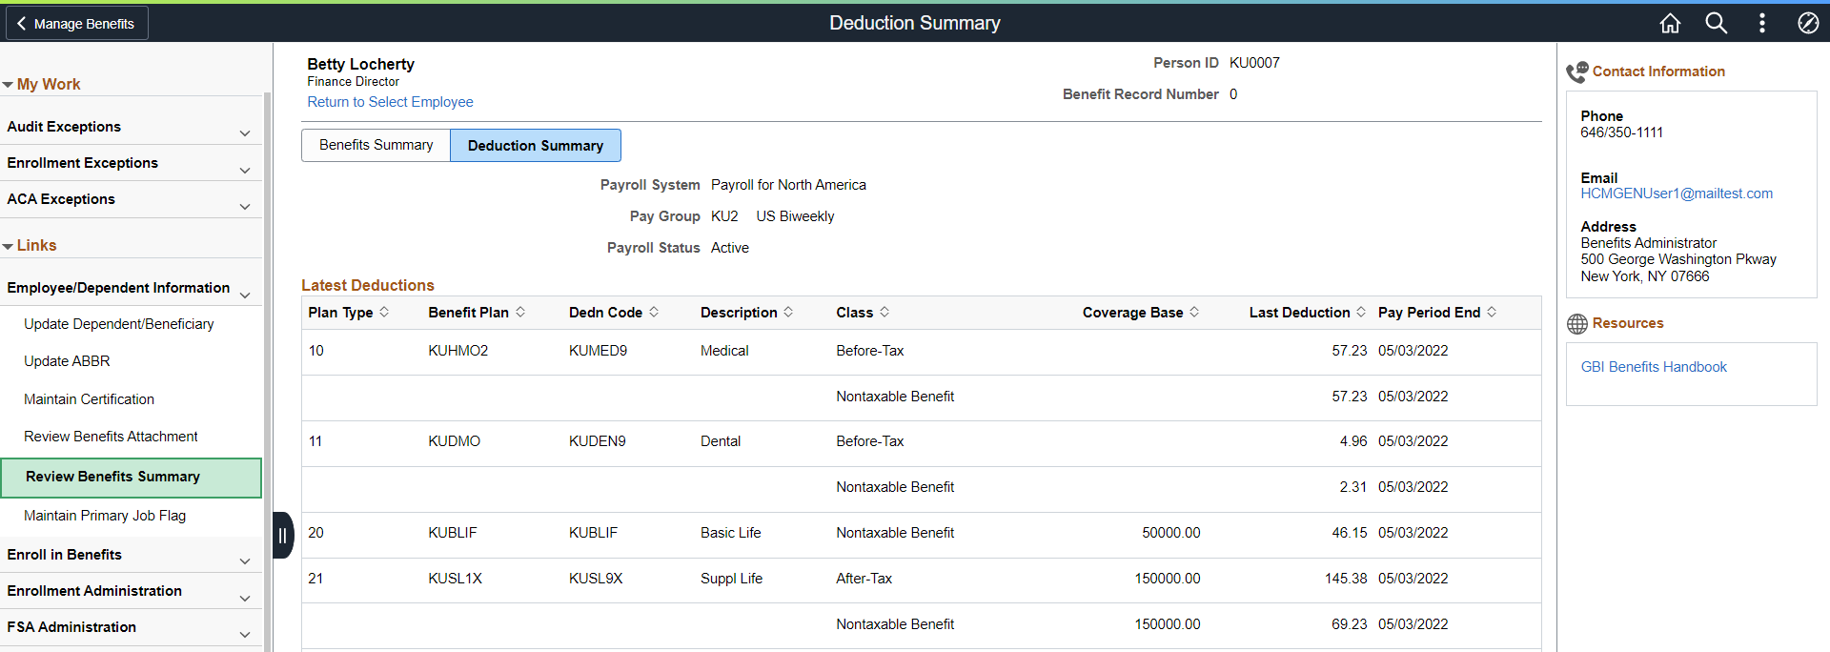Viewport: 1830px width, 652px height.
Task: Open Update ABBR
Action: 67,361
